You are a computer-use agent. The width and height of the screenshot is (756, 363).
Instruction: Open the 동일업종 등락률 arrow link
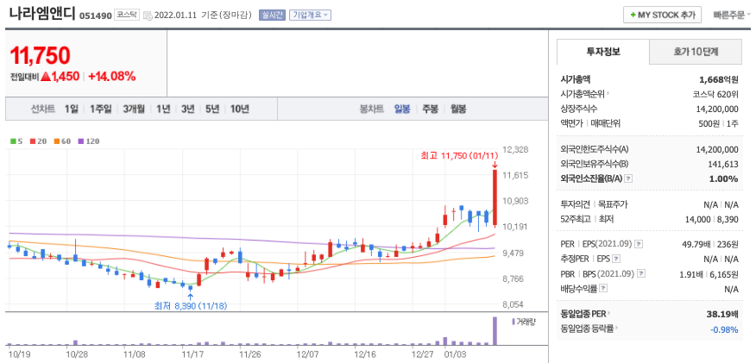coord(617,329)
